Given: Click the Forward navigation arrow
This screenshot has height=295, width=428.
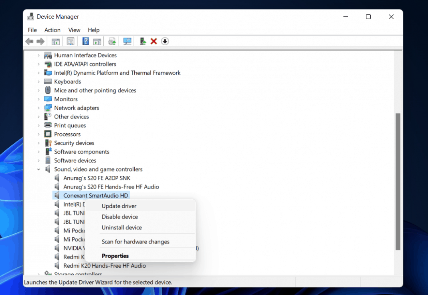Looking at the screenshot, I should tap(40, 41).
